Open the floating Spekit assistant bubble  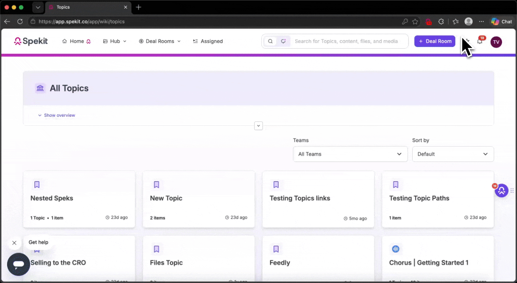(x=501, y=191)
